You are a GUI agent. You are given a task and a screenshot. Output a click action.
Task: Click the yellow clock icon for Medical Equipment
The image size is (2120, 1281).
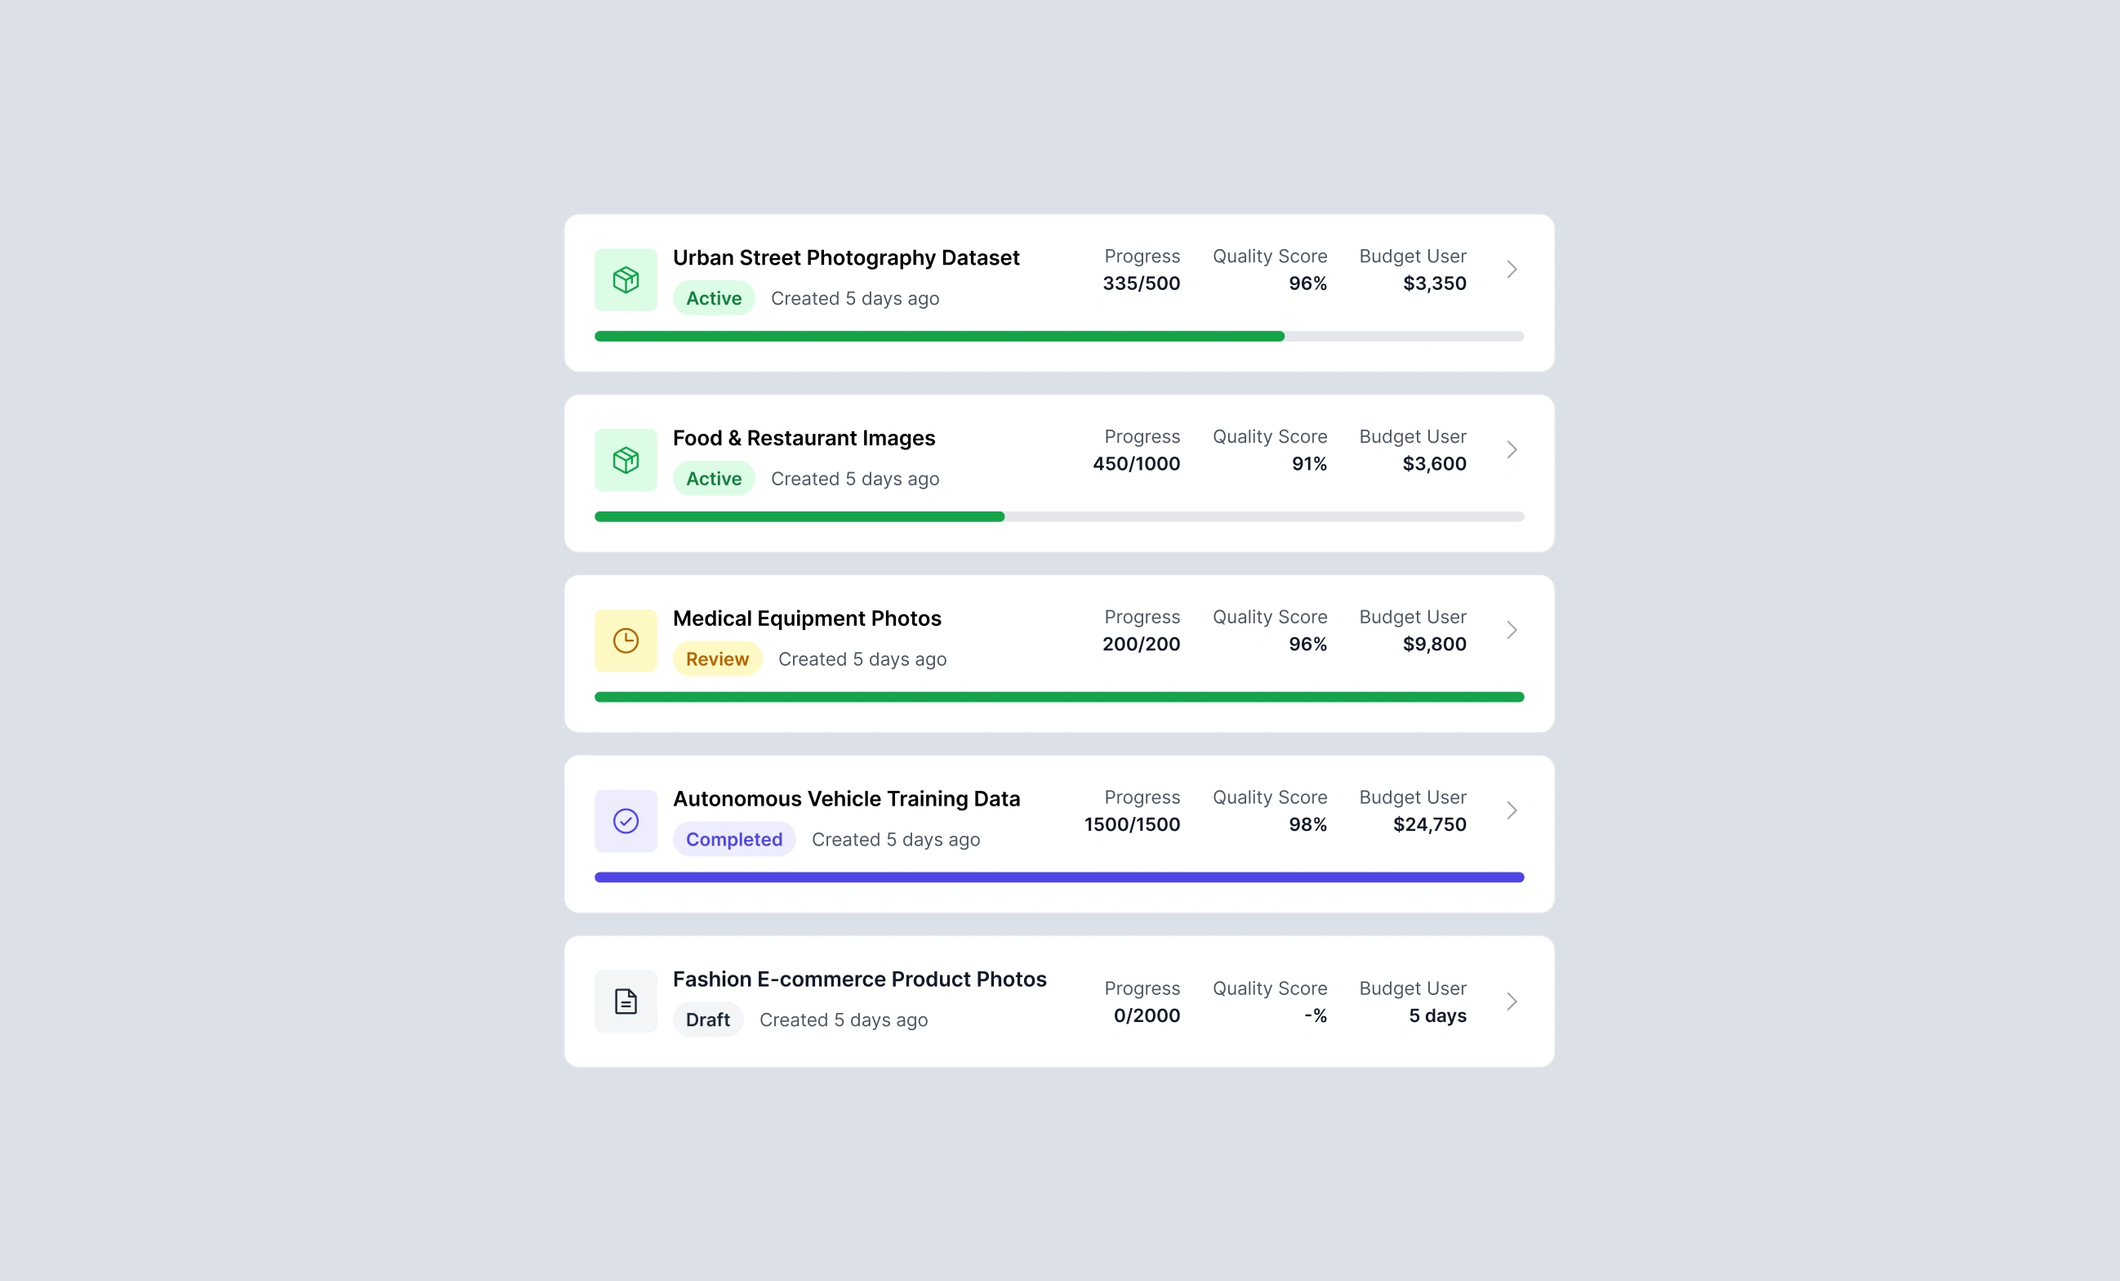pyautogui.click(x=626, y=640)
